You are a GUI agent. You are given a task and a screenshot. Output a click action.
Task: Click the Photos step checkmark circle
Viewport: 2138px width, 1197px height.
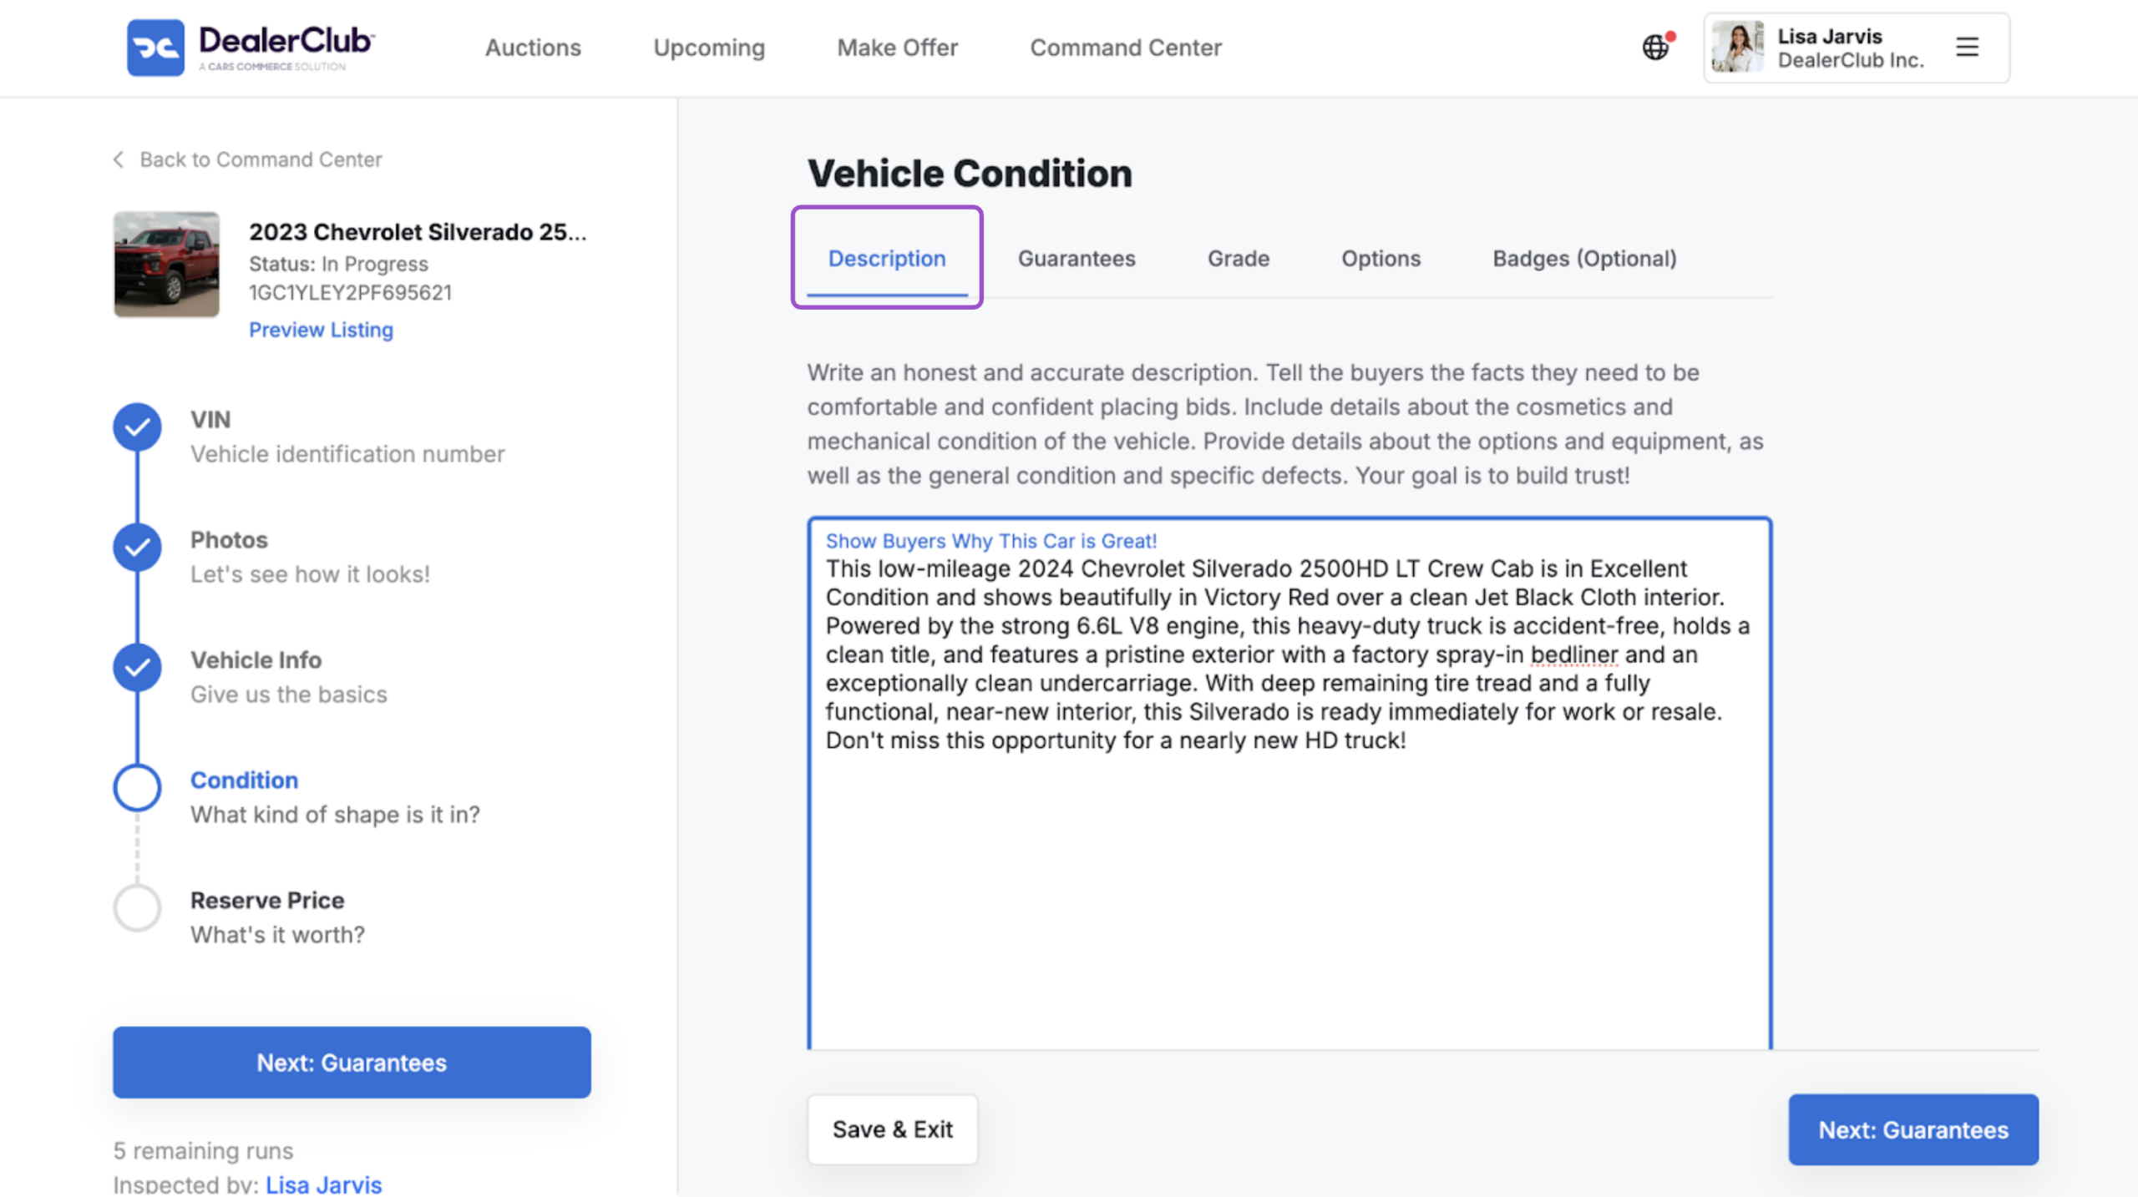(137, 548)
